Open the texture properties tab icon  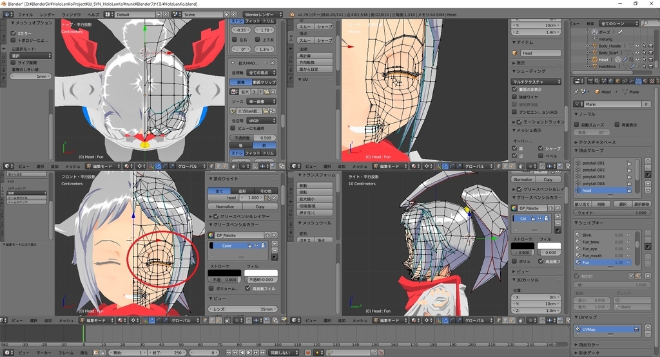pyautogui.click(x=652, y=80)
